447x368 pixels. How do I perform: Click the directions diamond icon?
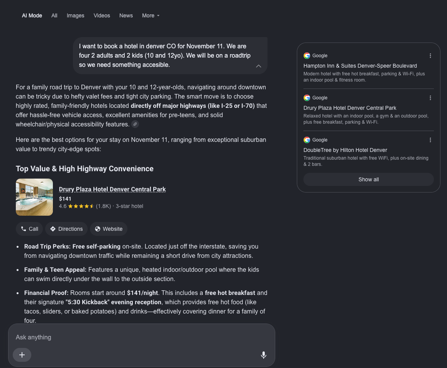[53, 229]
